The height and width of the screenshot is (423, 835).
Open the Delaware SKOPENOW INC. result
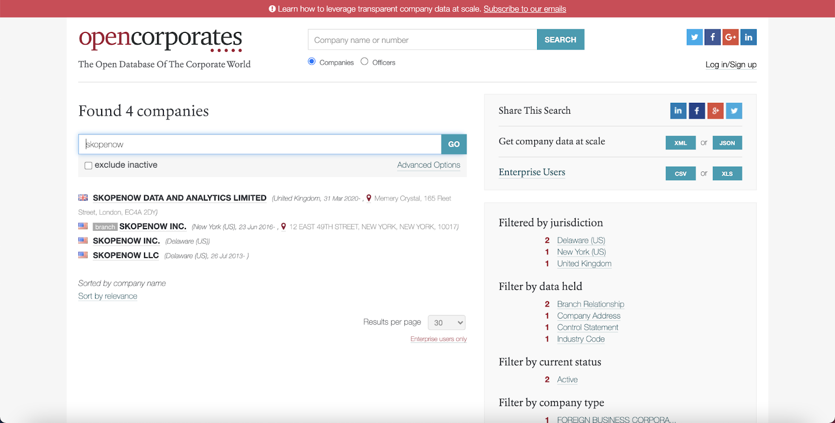pyautogui.click(x=126, y=241)
